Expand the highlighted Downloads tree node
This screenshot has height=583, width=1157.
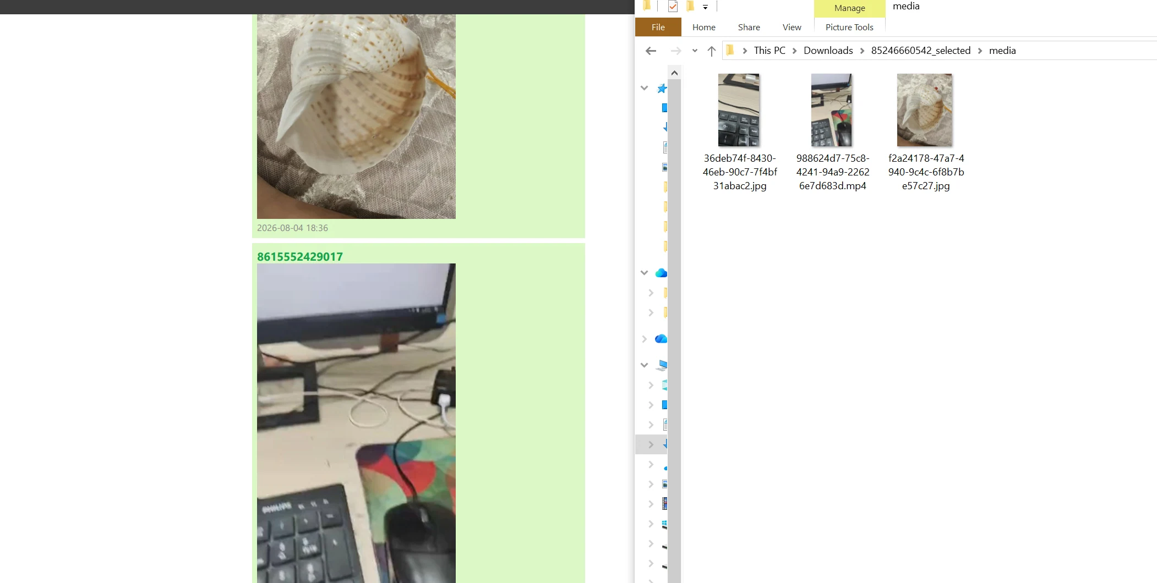coord(651,444)
